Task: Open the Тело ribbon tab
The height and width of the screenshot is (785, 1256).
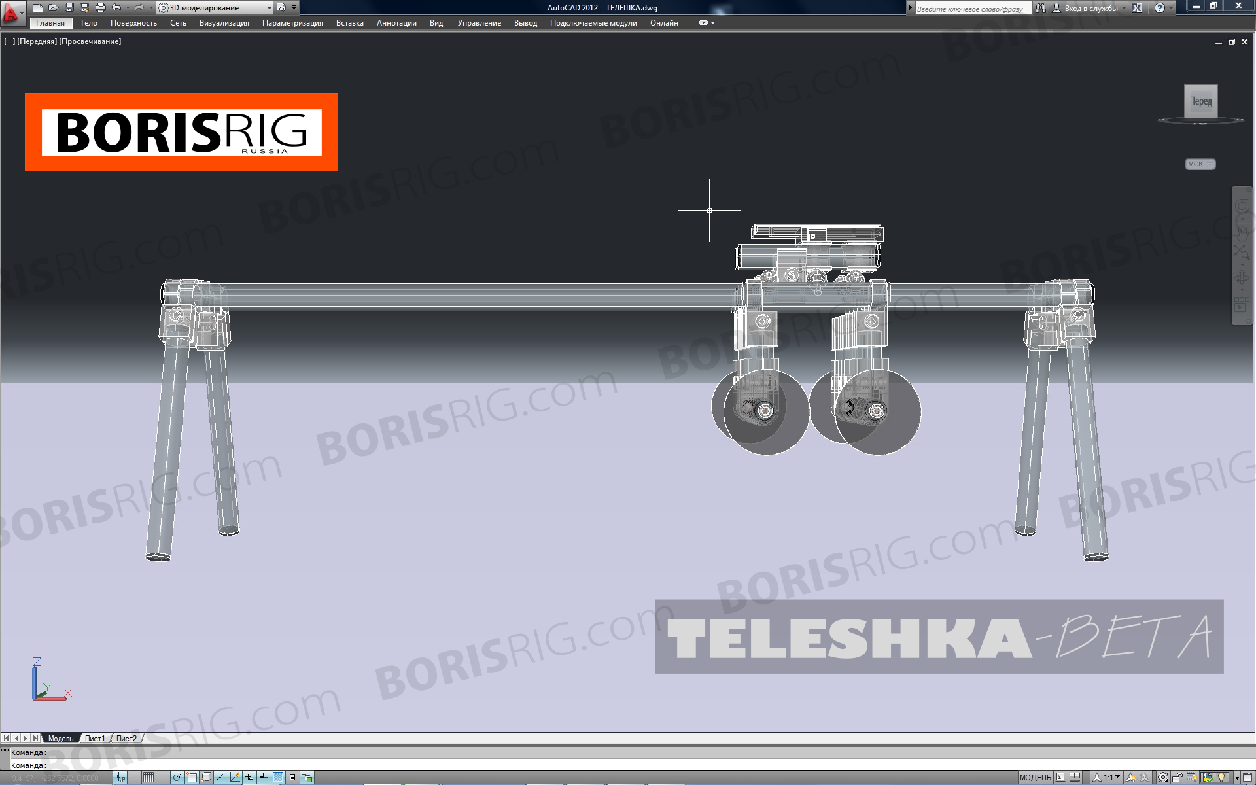Action: tap(88, 23)
